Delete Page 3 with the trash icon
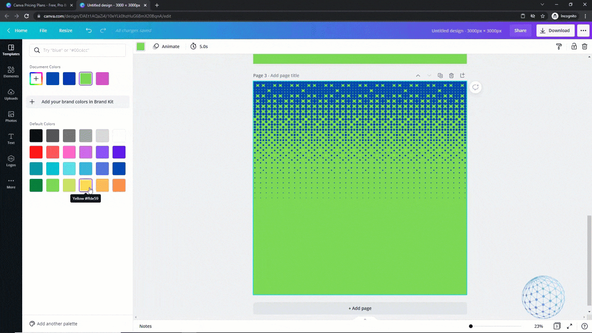This screenshot has height=333, width=592. 451,75
